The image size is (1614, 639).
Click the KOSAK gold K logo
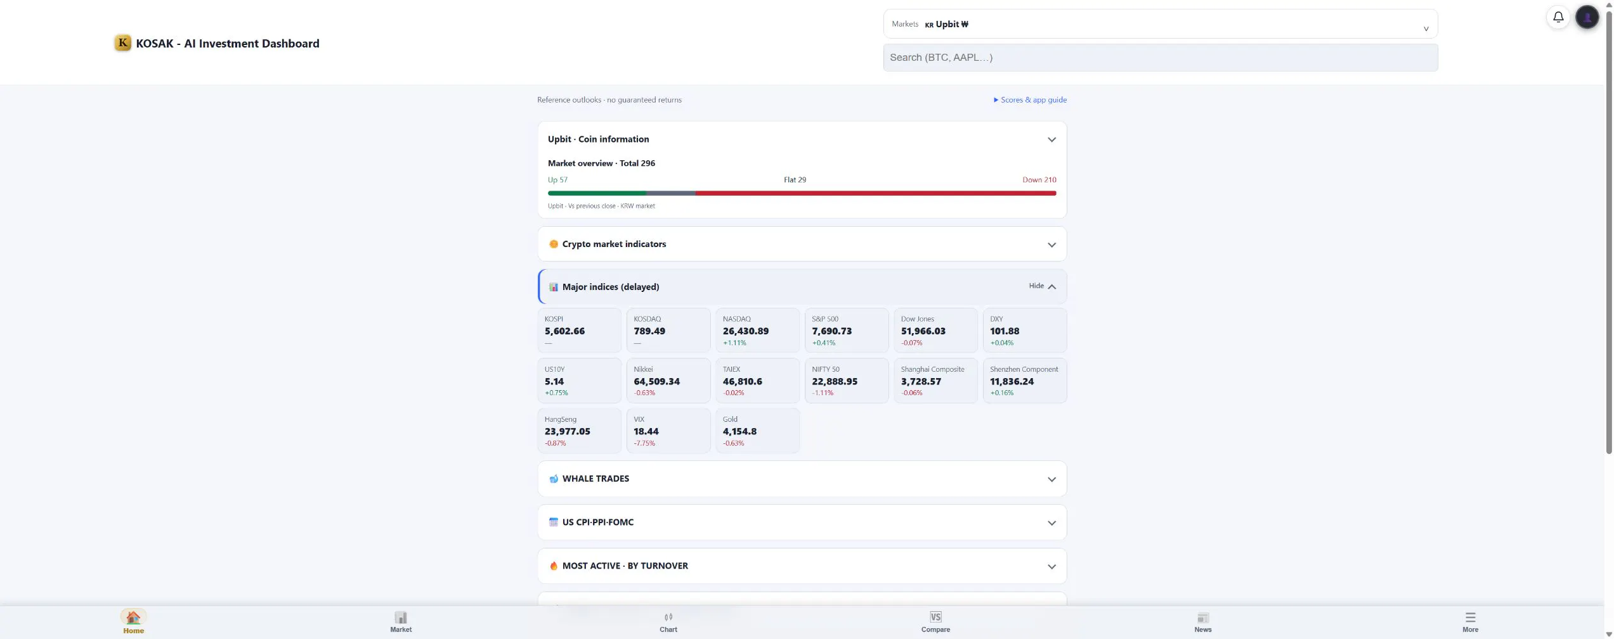(122, 43)
